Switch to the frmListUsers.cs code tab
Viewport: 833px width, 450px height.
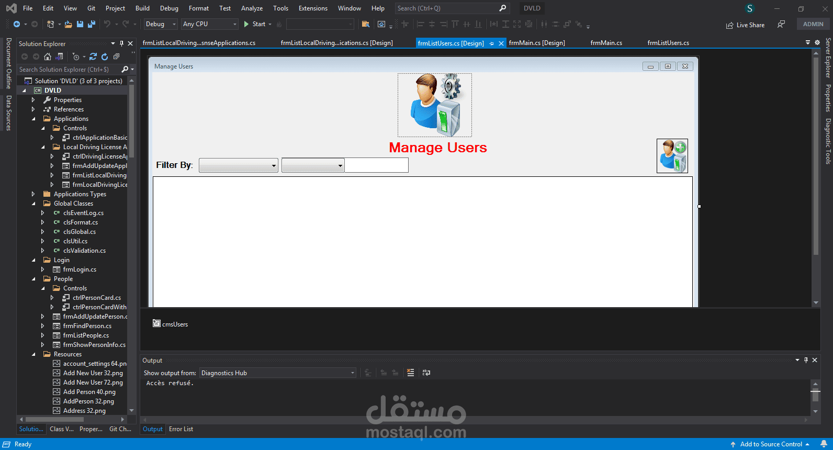[668, 43]
